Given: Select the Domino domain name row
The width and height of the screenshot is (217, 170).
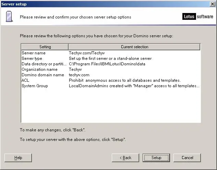Looking at the screenshot, I should [x=111, y=75].
